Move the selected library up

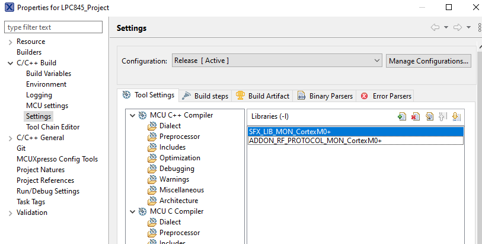(442, 116)
